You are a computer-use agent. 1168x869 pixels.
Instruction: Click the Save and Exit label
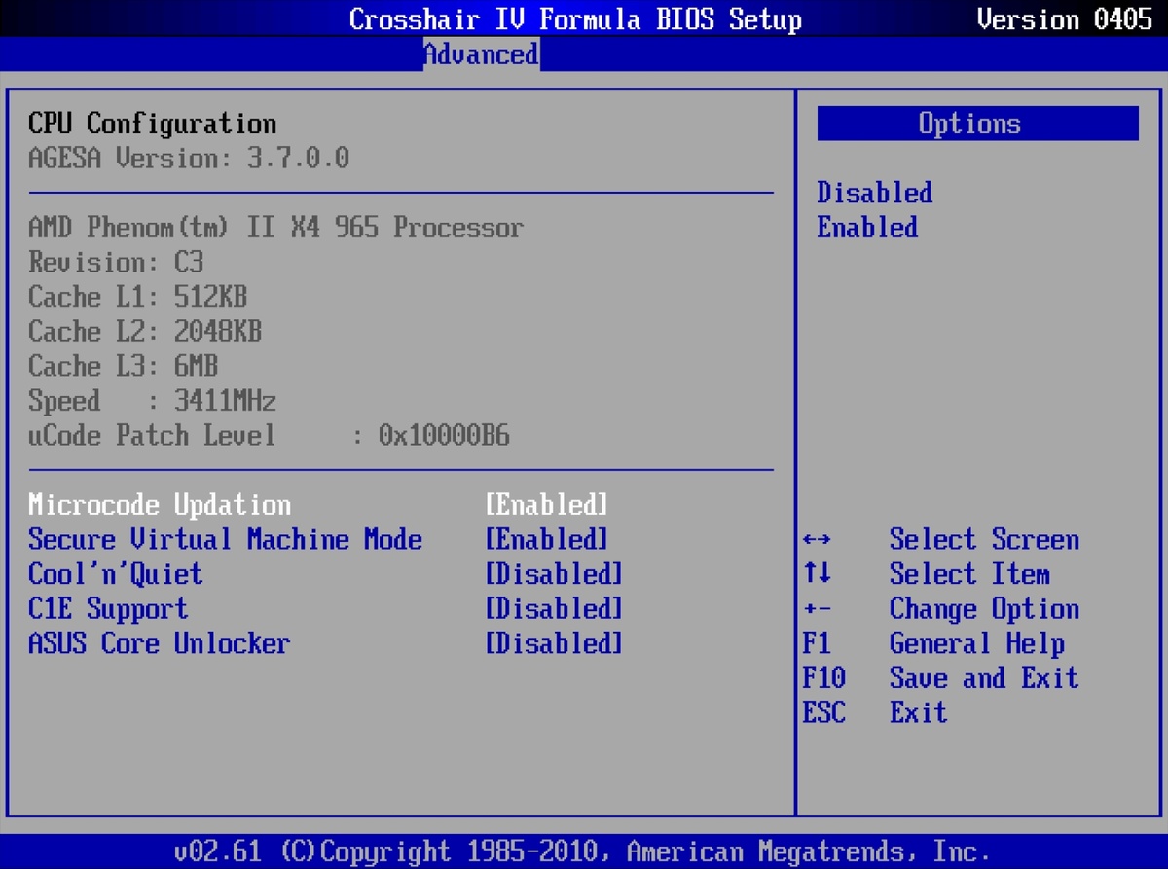coord(983,678)
